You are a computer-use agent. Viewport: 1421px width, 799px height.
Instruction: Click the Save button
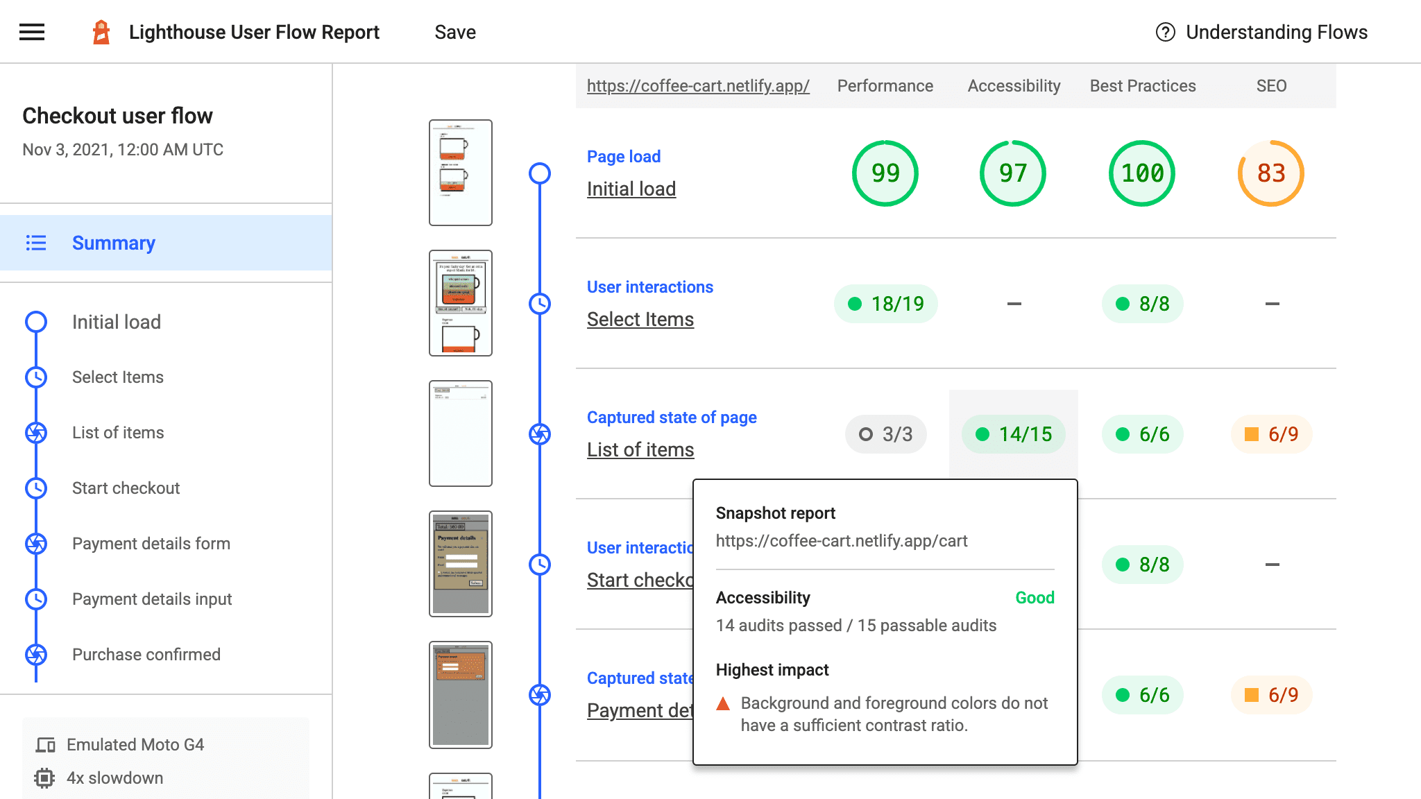pyautogui.click(x=454, y=31)
